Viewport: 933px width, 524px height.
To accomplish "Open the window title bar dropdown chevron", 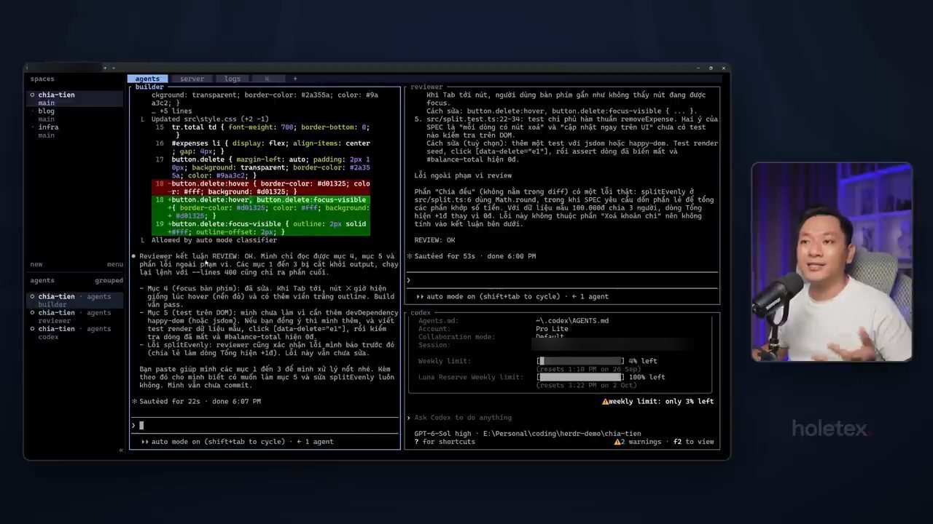I will pos(113,68).
